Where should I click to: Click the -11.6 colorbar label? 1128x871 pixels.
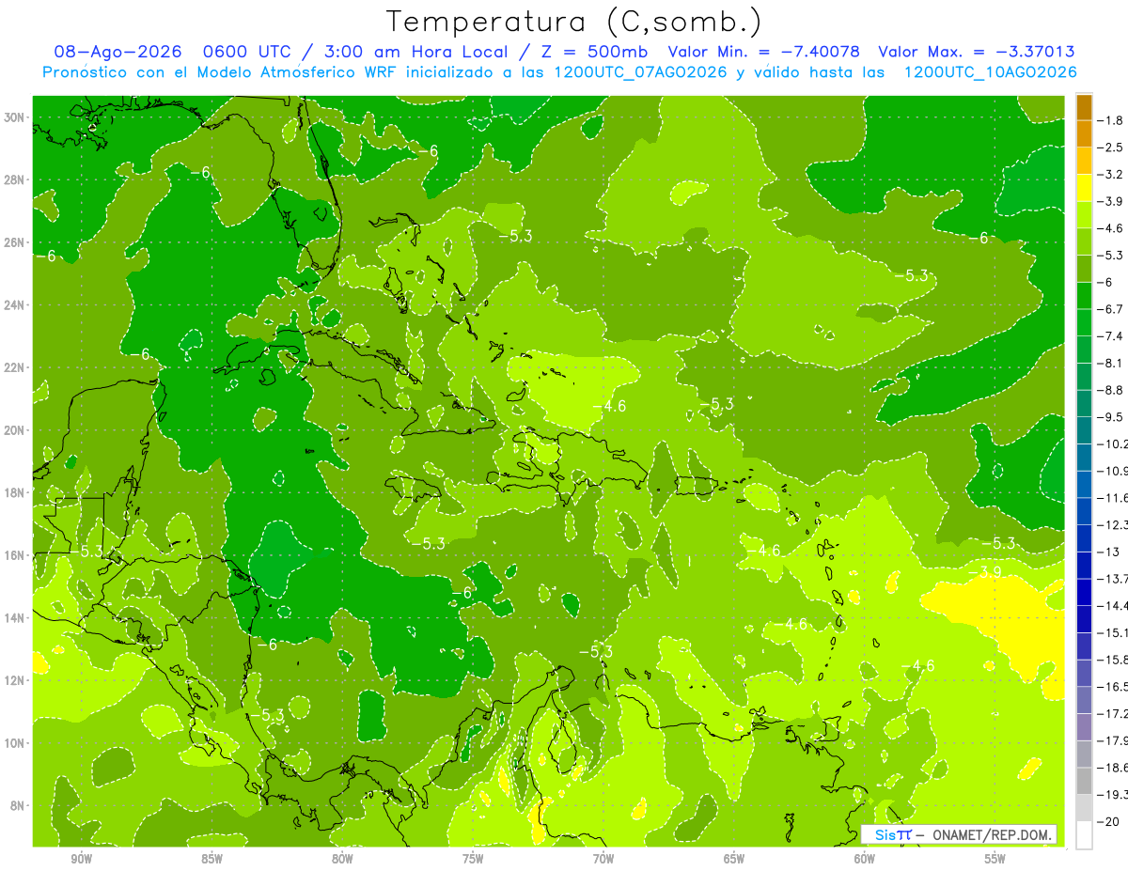[1112, 498]
